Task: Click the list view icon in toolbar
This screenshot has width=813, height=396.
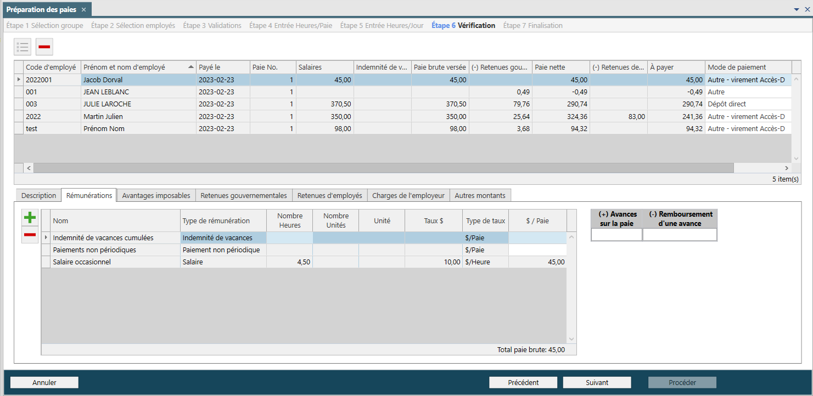Action: tap(23, 47)
